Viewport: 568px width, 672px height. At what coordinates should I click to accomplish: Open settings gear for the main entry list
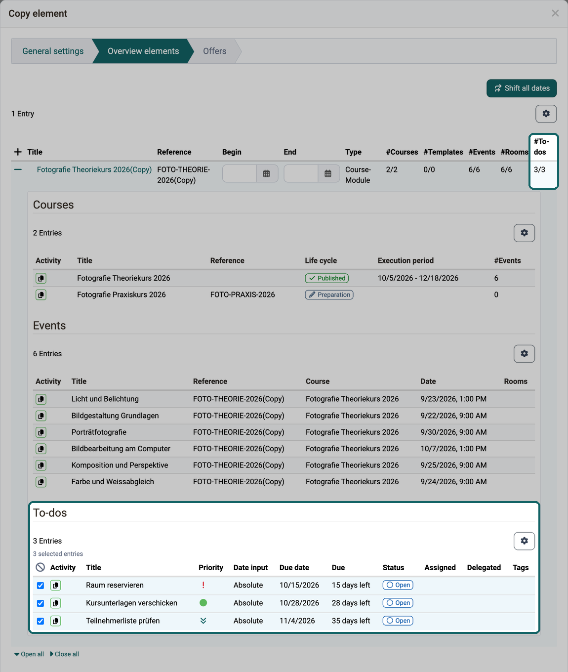[546, 114]
